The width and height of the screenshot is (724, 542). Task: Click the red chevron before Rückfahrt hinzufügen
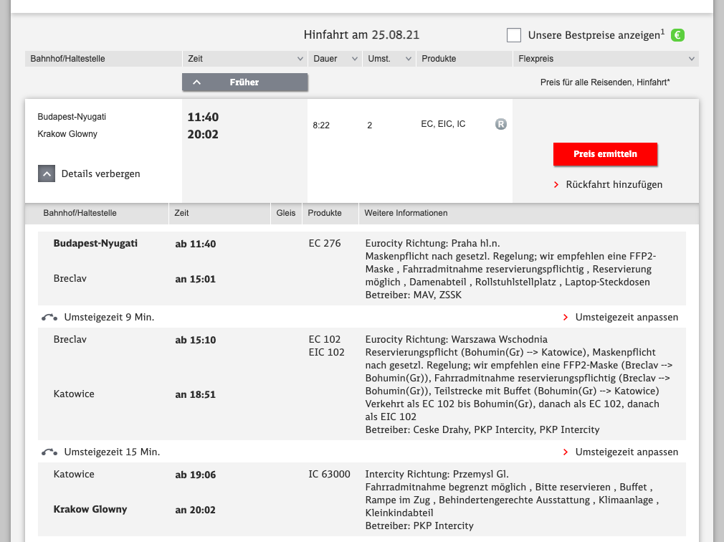pyautogui.click(x=556, y=185)
